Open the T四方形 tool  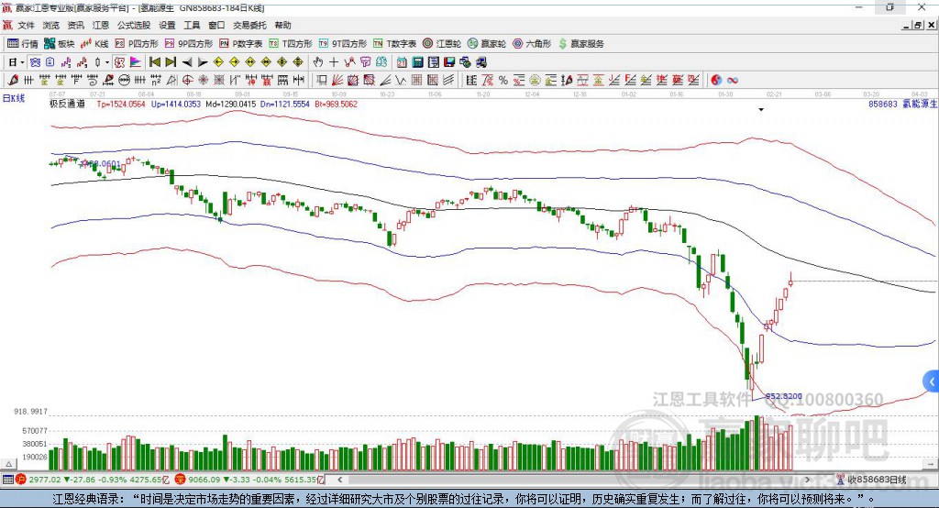pyautogui.click(x=291, y=44)
